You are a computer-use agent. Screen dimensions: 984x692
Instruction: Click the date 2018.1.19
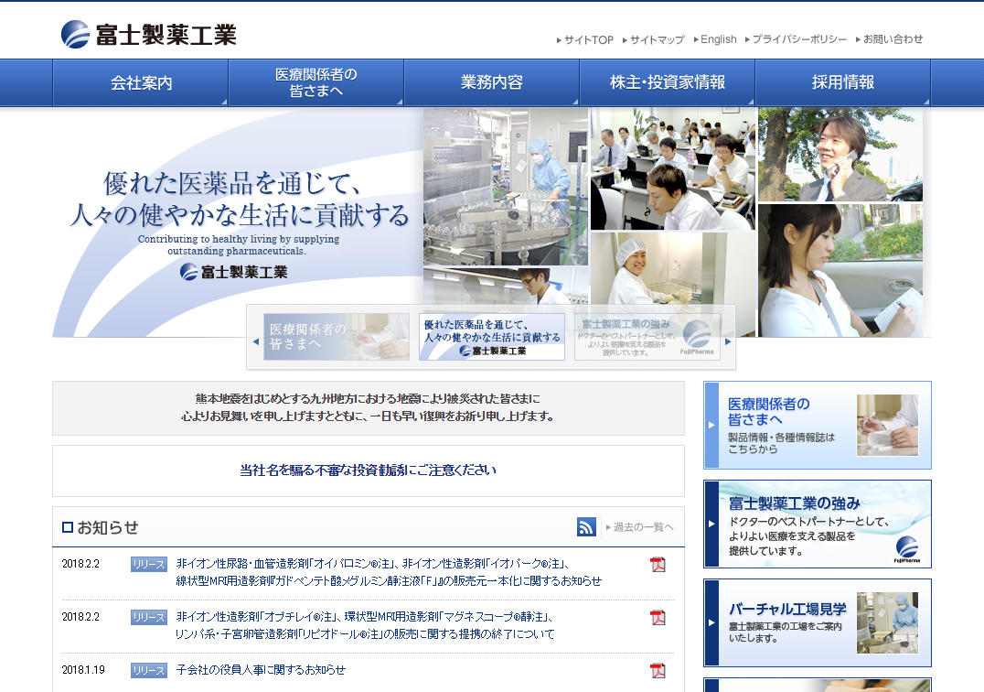pyautogui.click(x=83, y=670)
